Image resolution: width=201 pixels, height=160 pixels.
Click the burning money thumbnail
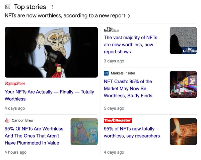[x=183, y=131]
